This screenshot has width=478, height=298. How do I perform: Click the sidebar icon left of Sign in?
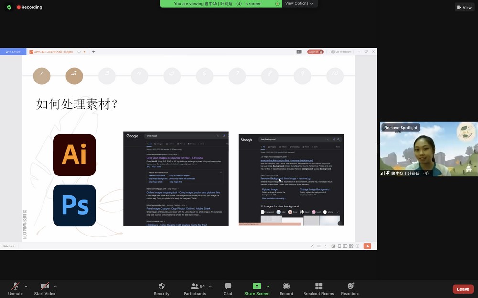[299, 52]
